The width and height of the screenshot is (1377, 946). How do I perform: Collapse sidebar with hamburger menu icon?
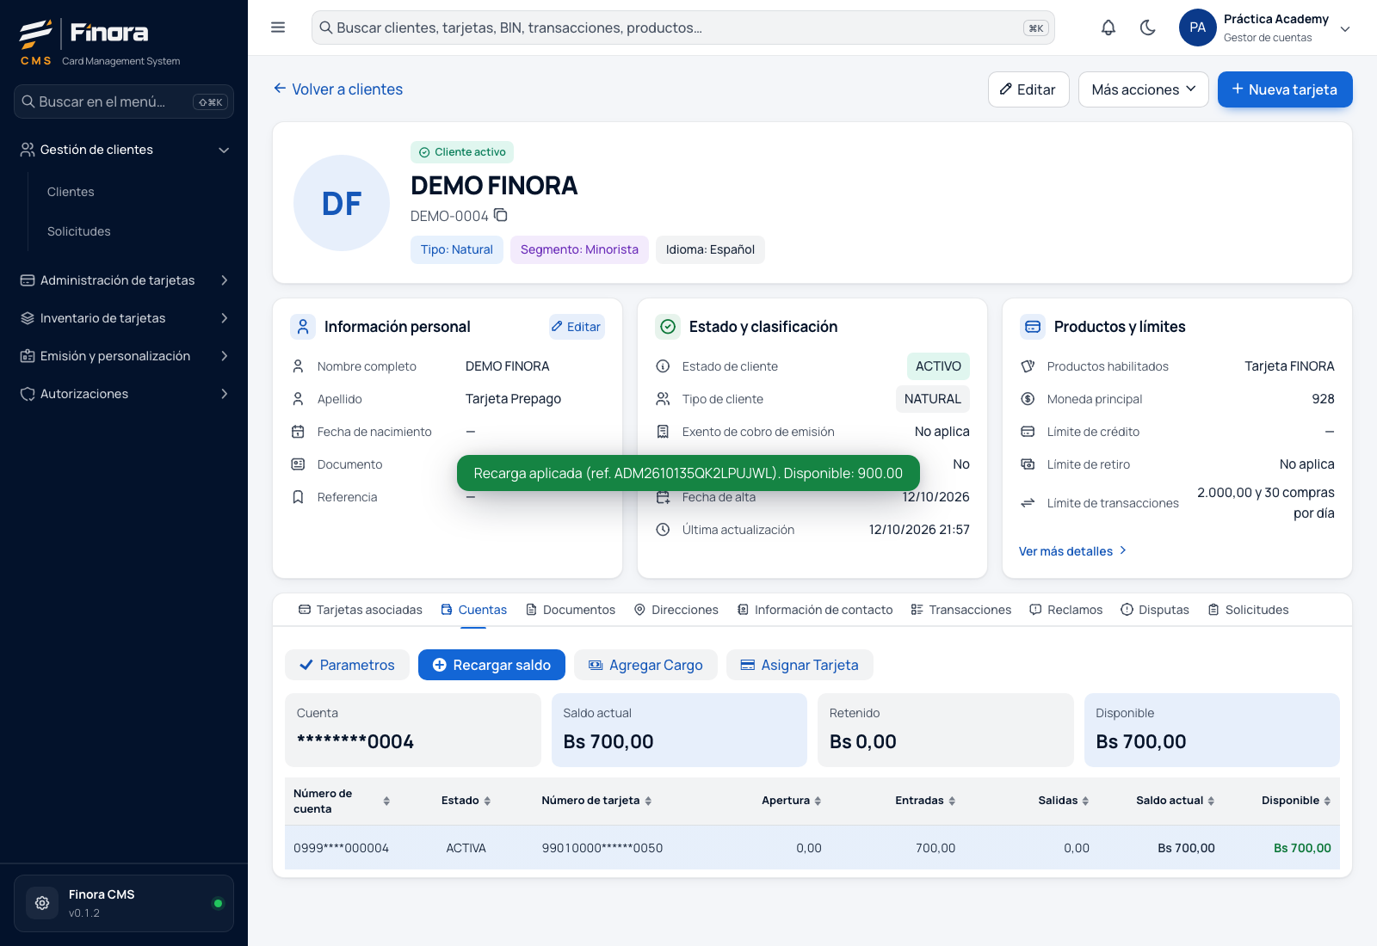click(x=278, y=28)
